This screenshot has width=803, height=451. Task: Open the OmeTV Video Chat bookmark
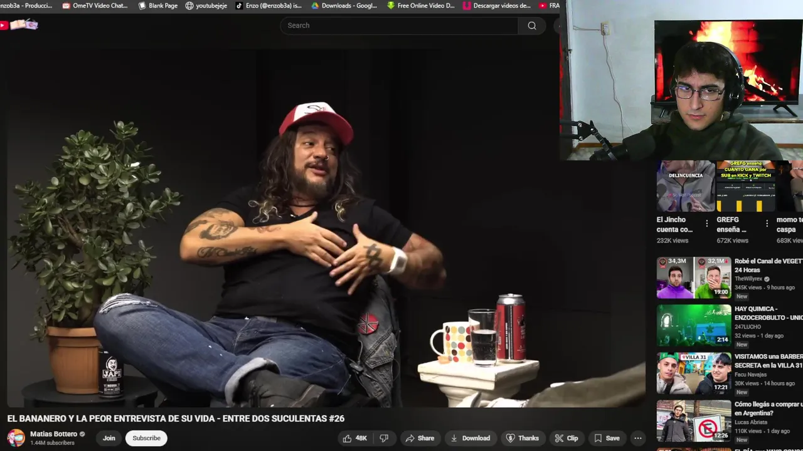tap(95, 6)
